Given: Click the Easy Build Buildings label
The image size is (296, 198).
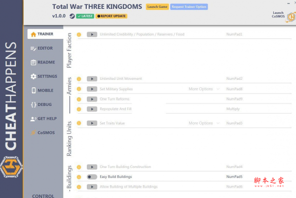Looking at the screenshot, I should [x=116, y=177].
